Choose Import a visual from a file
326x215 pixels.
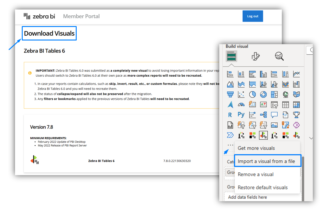coord(266,161)
